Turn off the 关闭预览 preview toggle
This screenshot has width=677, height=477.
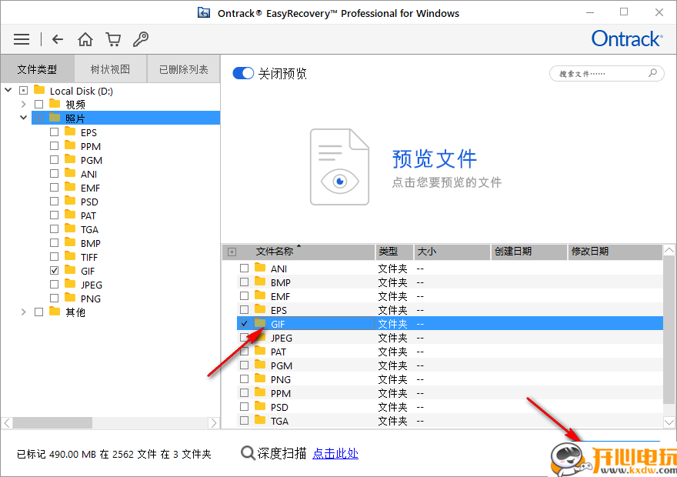[x=243, y=73]
